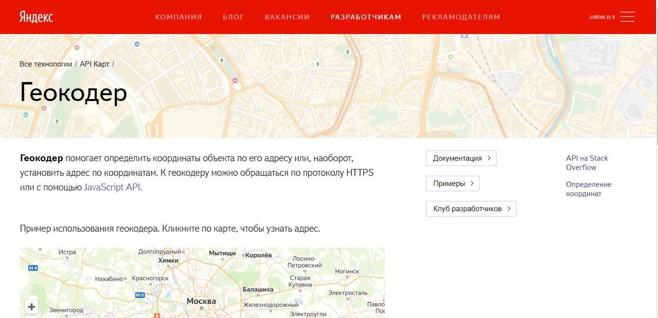Select the Разработчикам menu item
Screen dimensions: 658x318
click(x=366, y=17)
